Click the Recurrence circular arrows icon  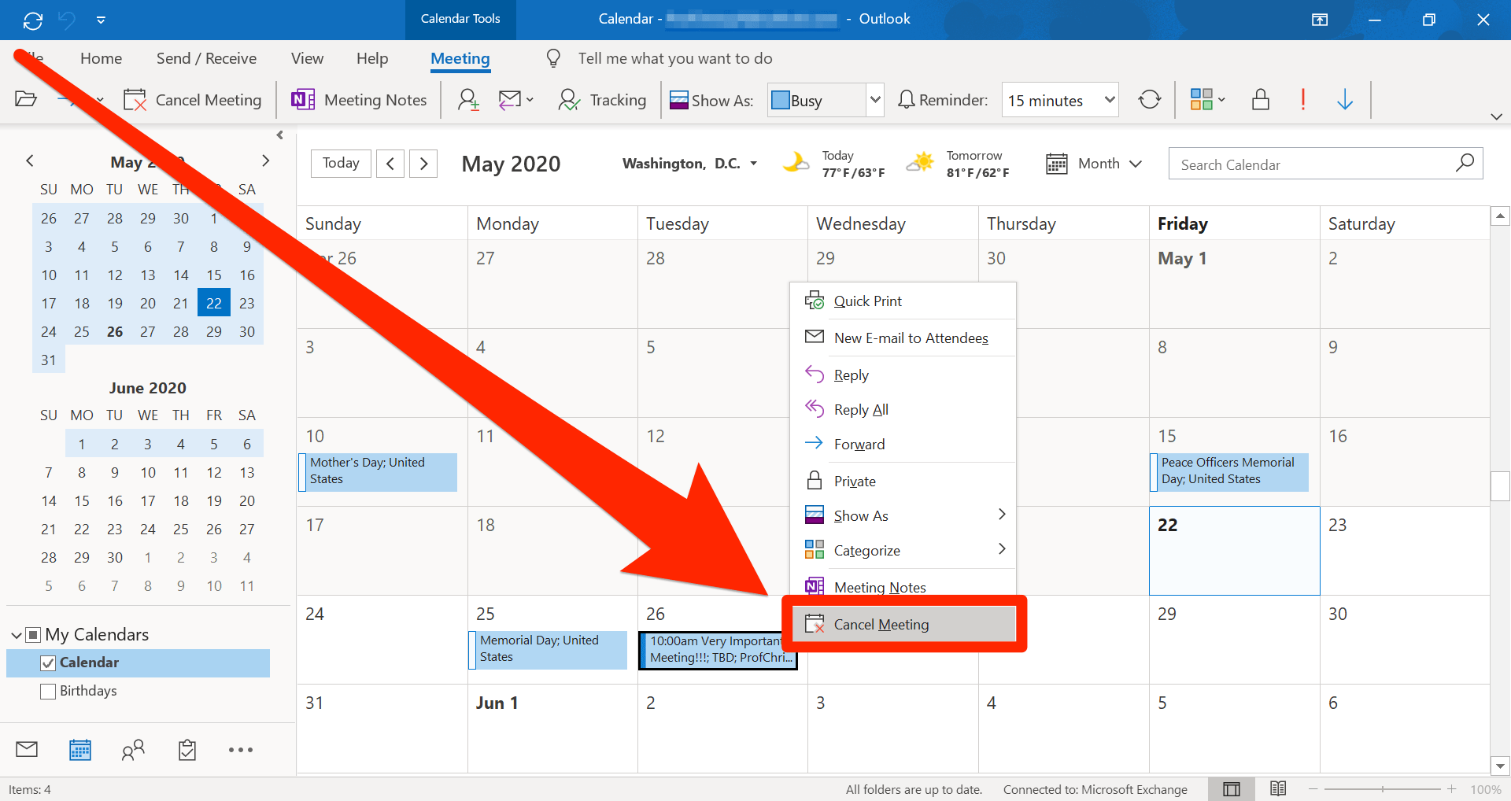pyautogui.click(x=1150, y=100)
